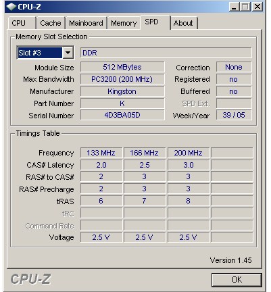Click the Buffered value field
This screenshot has width=271, height=292.
click(234, 91)
